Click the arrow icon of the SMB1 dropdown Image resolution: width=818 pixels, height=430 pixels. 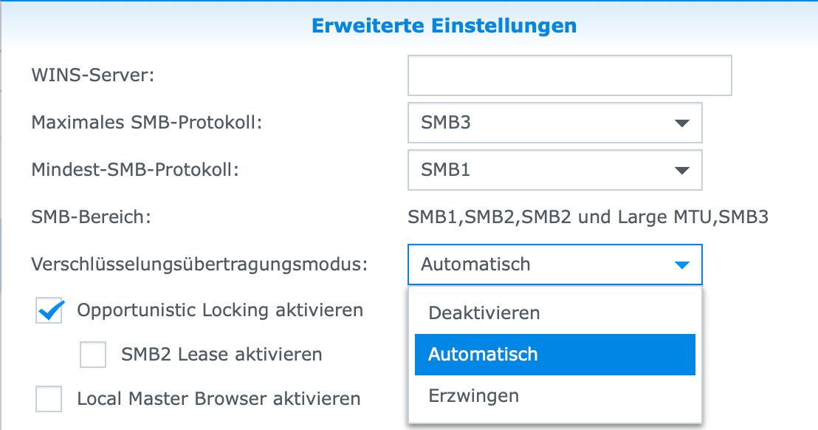tap(681, 171)
